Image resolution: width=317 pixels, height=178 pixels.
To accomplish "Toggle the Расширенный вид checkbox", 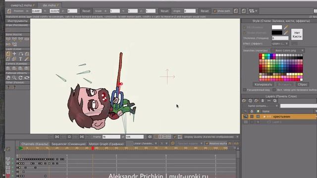I will 245,89.
